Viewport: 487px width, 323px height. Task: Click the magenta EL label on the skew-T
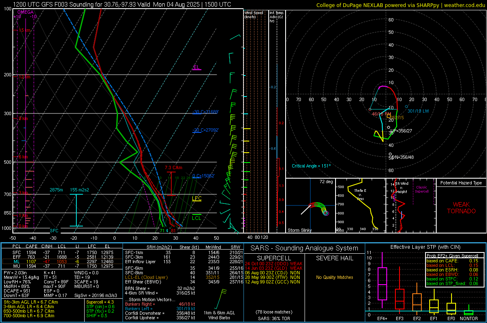196,67
